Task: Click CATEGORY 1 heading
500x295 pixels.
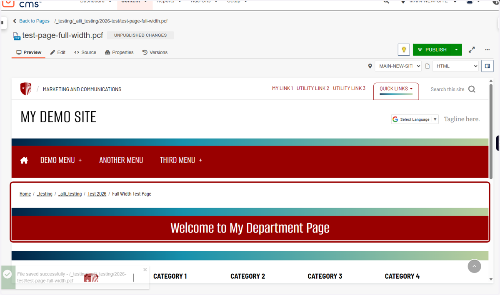Action: (x=170, y=276)
